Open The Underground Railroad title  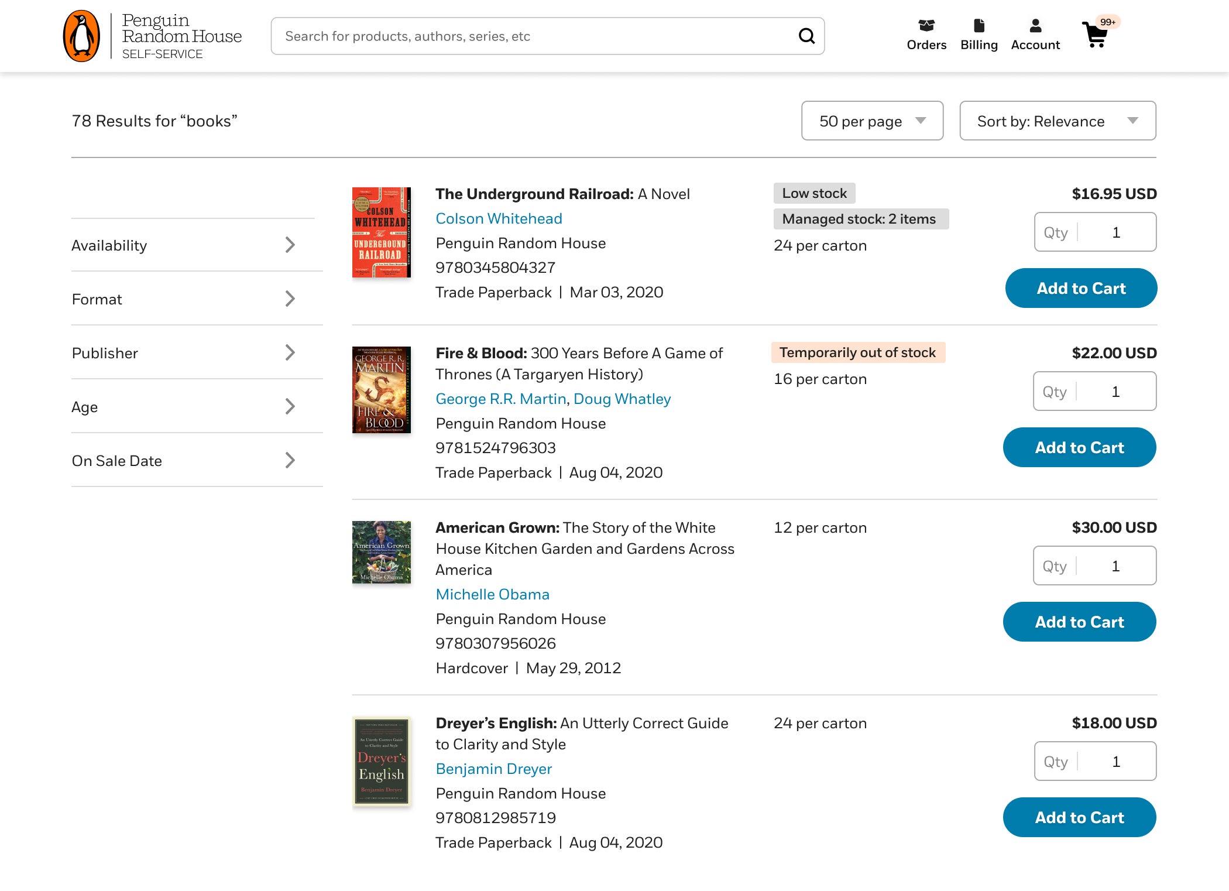pyautogui.click(x=562, y=194)
